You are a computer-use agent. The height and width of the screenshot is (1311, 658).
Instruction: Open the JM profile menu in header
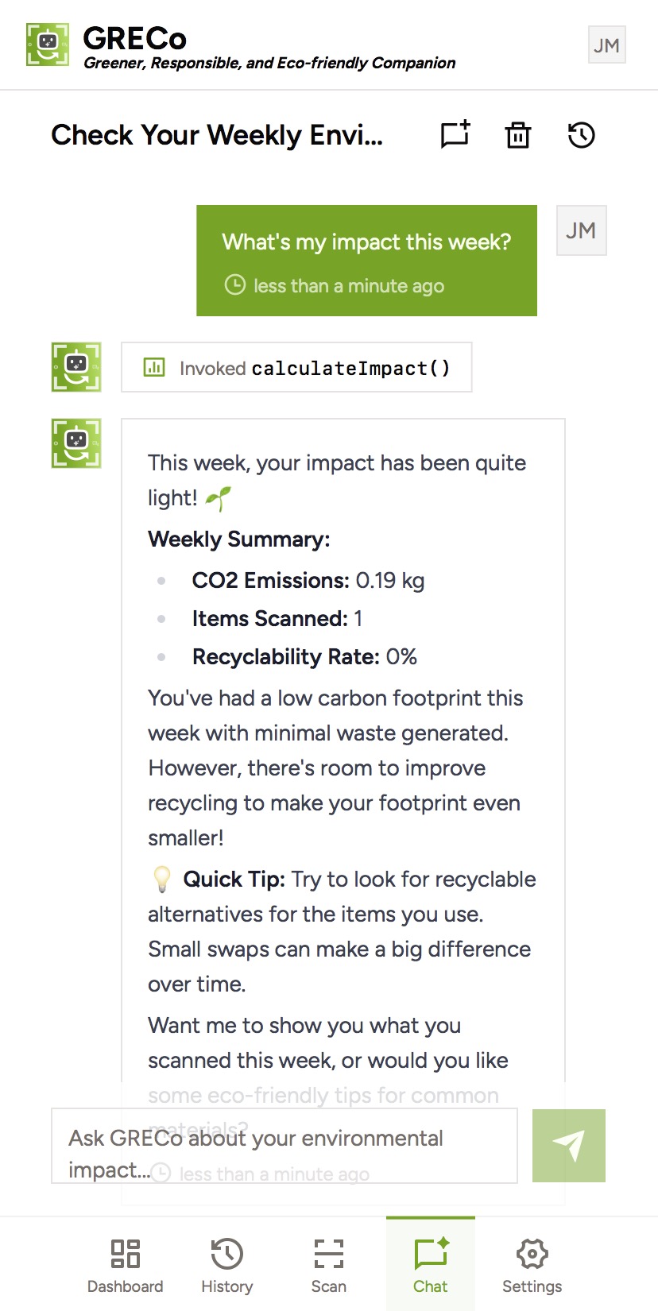coord(606,45)
